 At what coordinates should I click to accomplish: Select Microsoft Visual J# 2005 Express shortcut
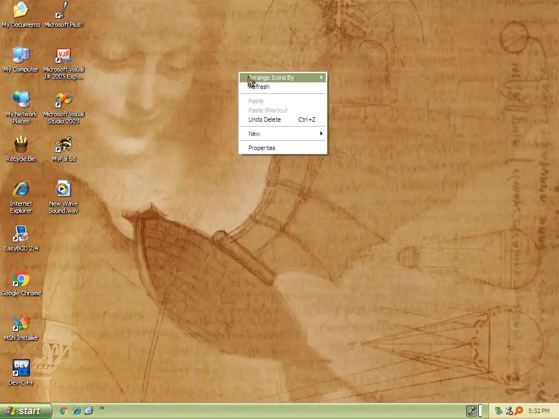pyautogui.click(x=63, y=63)
